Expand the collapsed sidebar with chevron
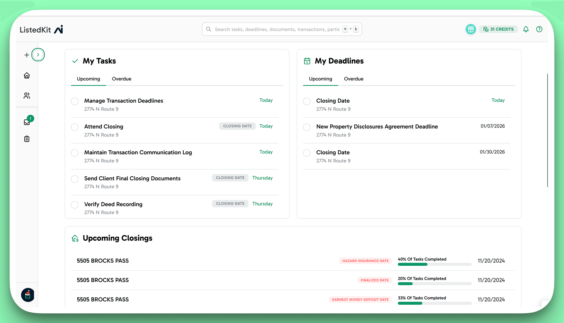The height and width of the screenshot is (323, 564). point(38,55)
